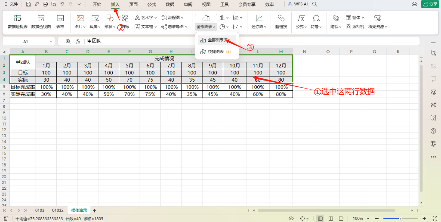Screen dimensions: 441x222
Task: Open the 视图 View tab
Action: 207,4
